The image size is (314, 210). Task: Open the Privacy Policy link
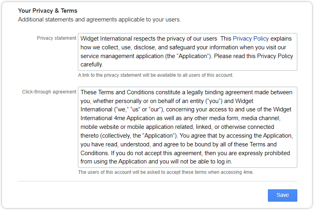pos(251,39)
